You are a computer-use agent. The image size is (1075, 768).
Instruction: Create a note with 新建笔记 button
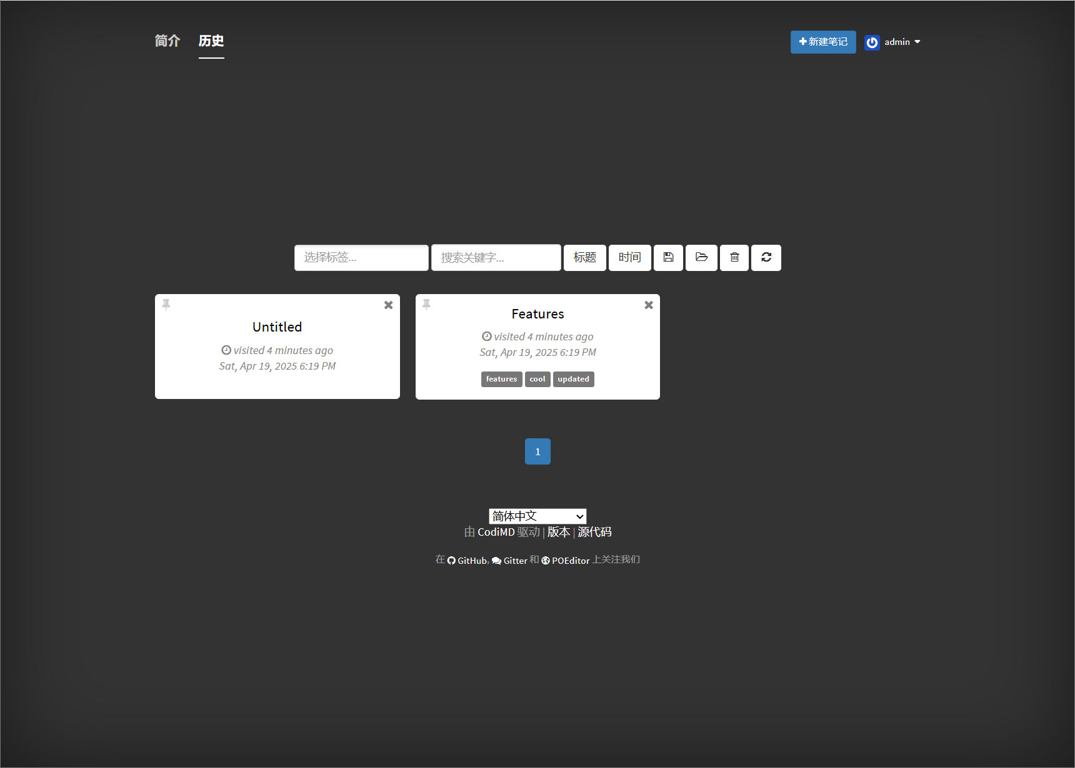[823, 42]
